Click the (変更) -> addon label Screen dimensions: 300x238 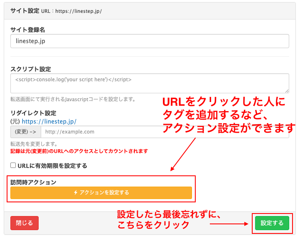(26, 132)
